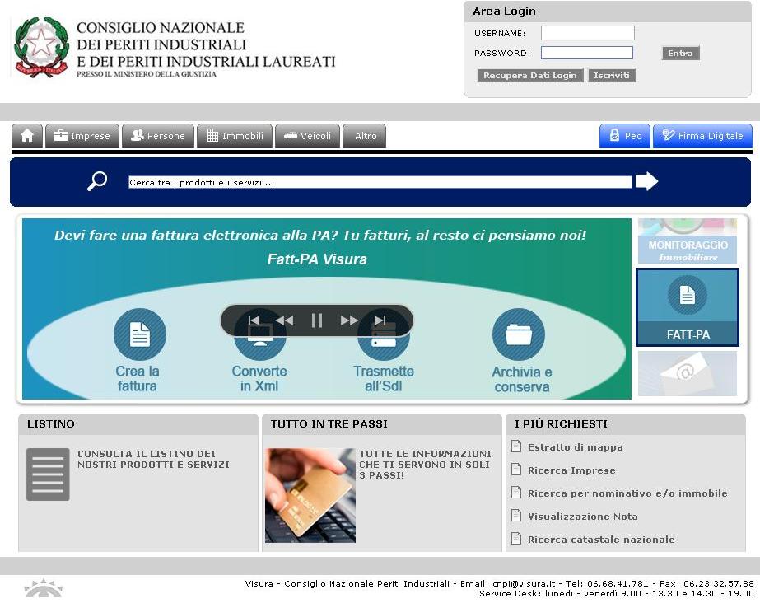Open the credit card photo thumbnail
The width and height of the screenshot is (760, 603).
310,495
